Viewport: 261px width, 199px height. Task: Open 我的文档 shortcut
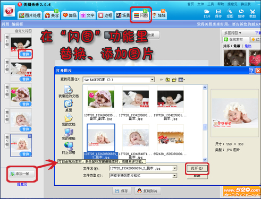click(69, 120)
